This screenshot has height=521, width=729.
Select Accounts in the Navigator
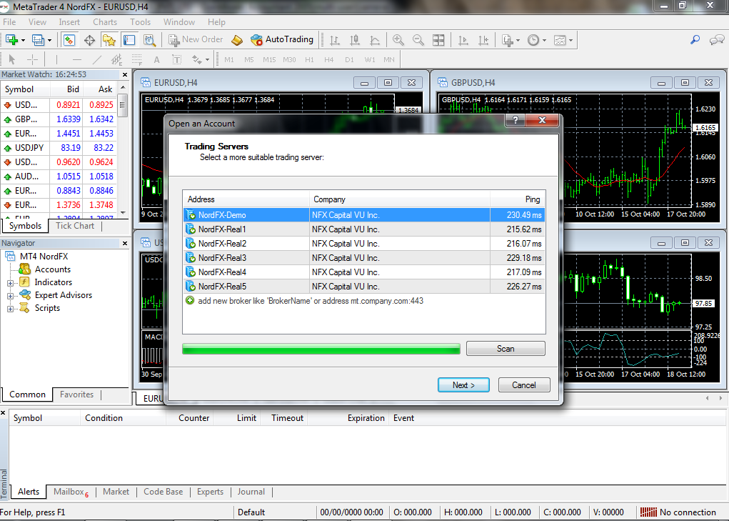tap(53, 269)
